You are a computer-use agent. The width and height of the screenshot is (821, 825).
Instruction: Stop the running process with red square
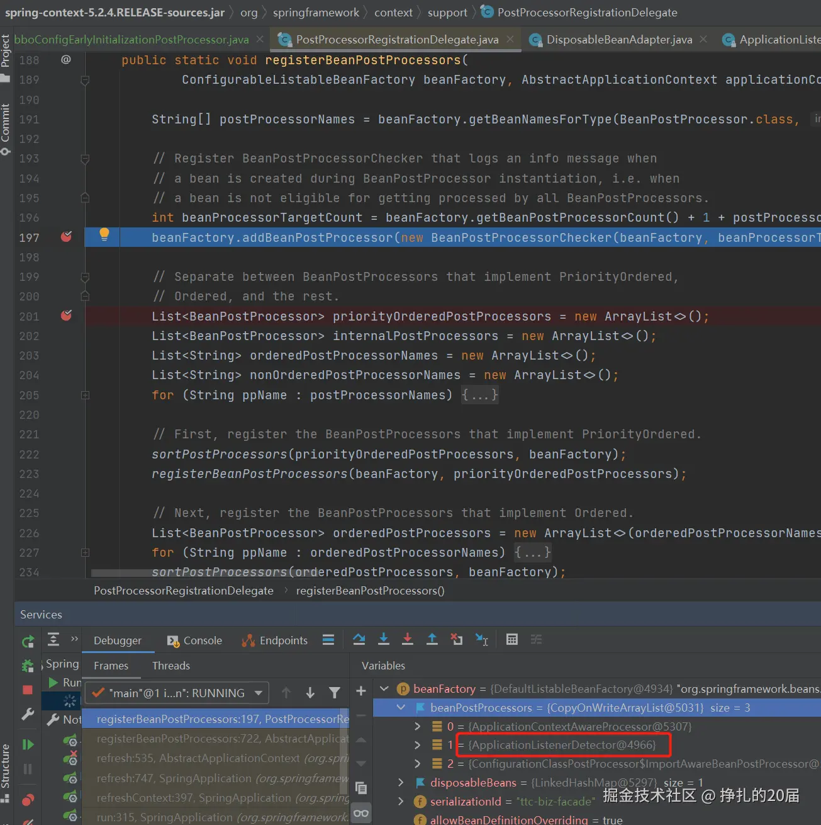click(x=28, y=690)
